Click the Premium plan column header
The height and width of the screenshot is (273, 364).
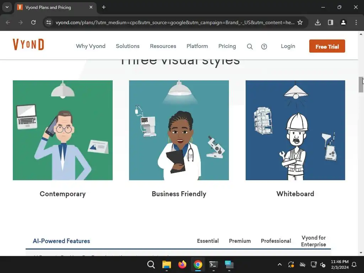(240, 241)
